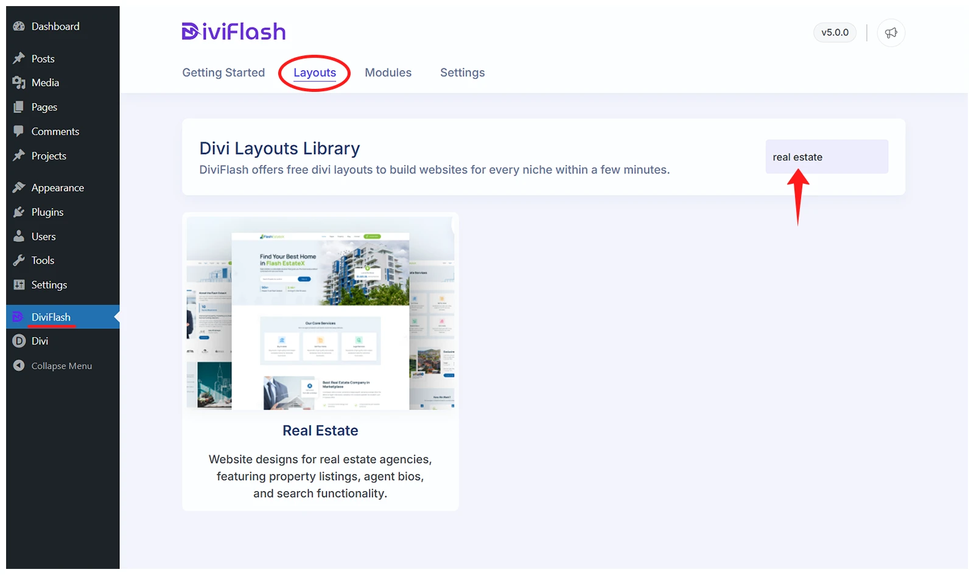
Task: Click the Posts pin icon
Action: pyautogui.click(x=19, y=58)
